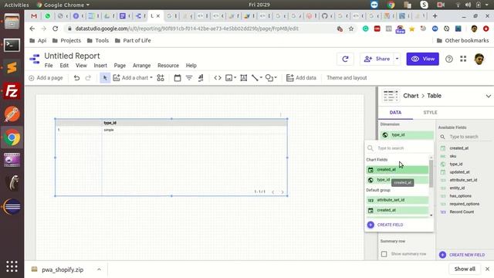Expand the Add a chart dropdown

[x=151, y=78]
